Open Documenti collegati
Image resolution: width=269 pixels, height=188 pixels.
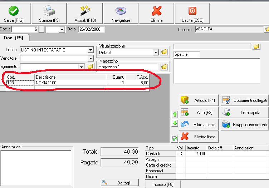pyautogui.click(x=245, y=100)
